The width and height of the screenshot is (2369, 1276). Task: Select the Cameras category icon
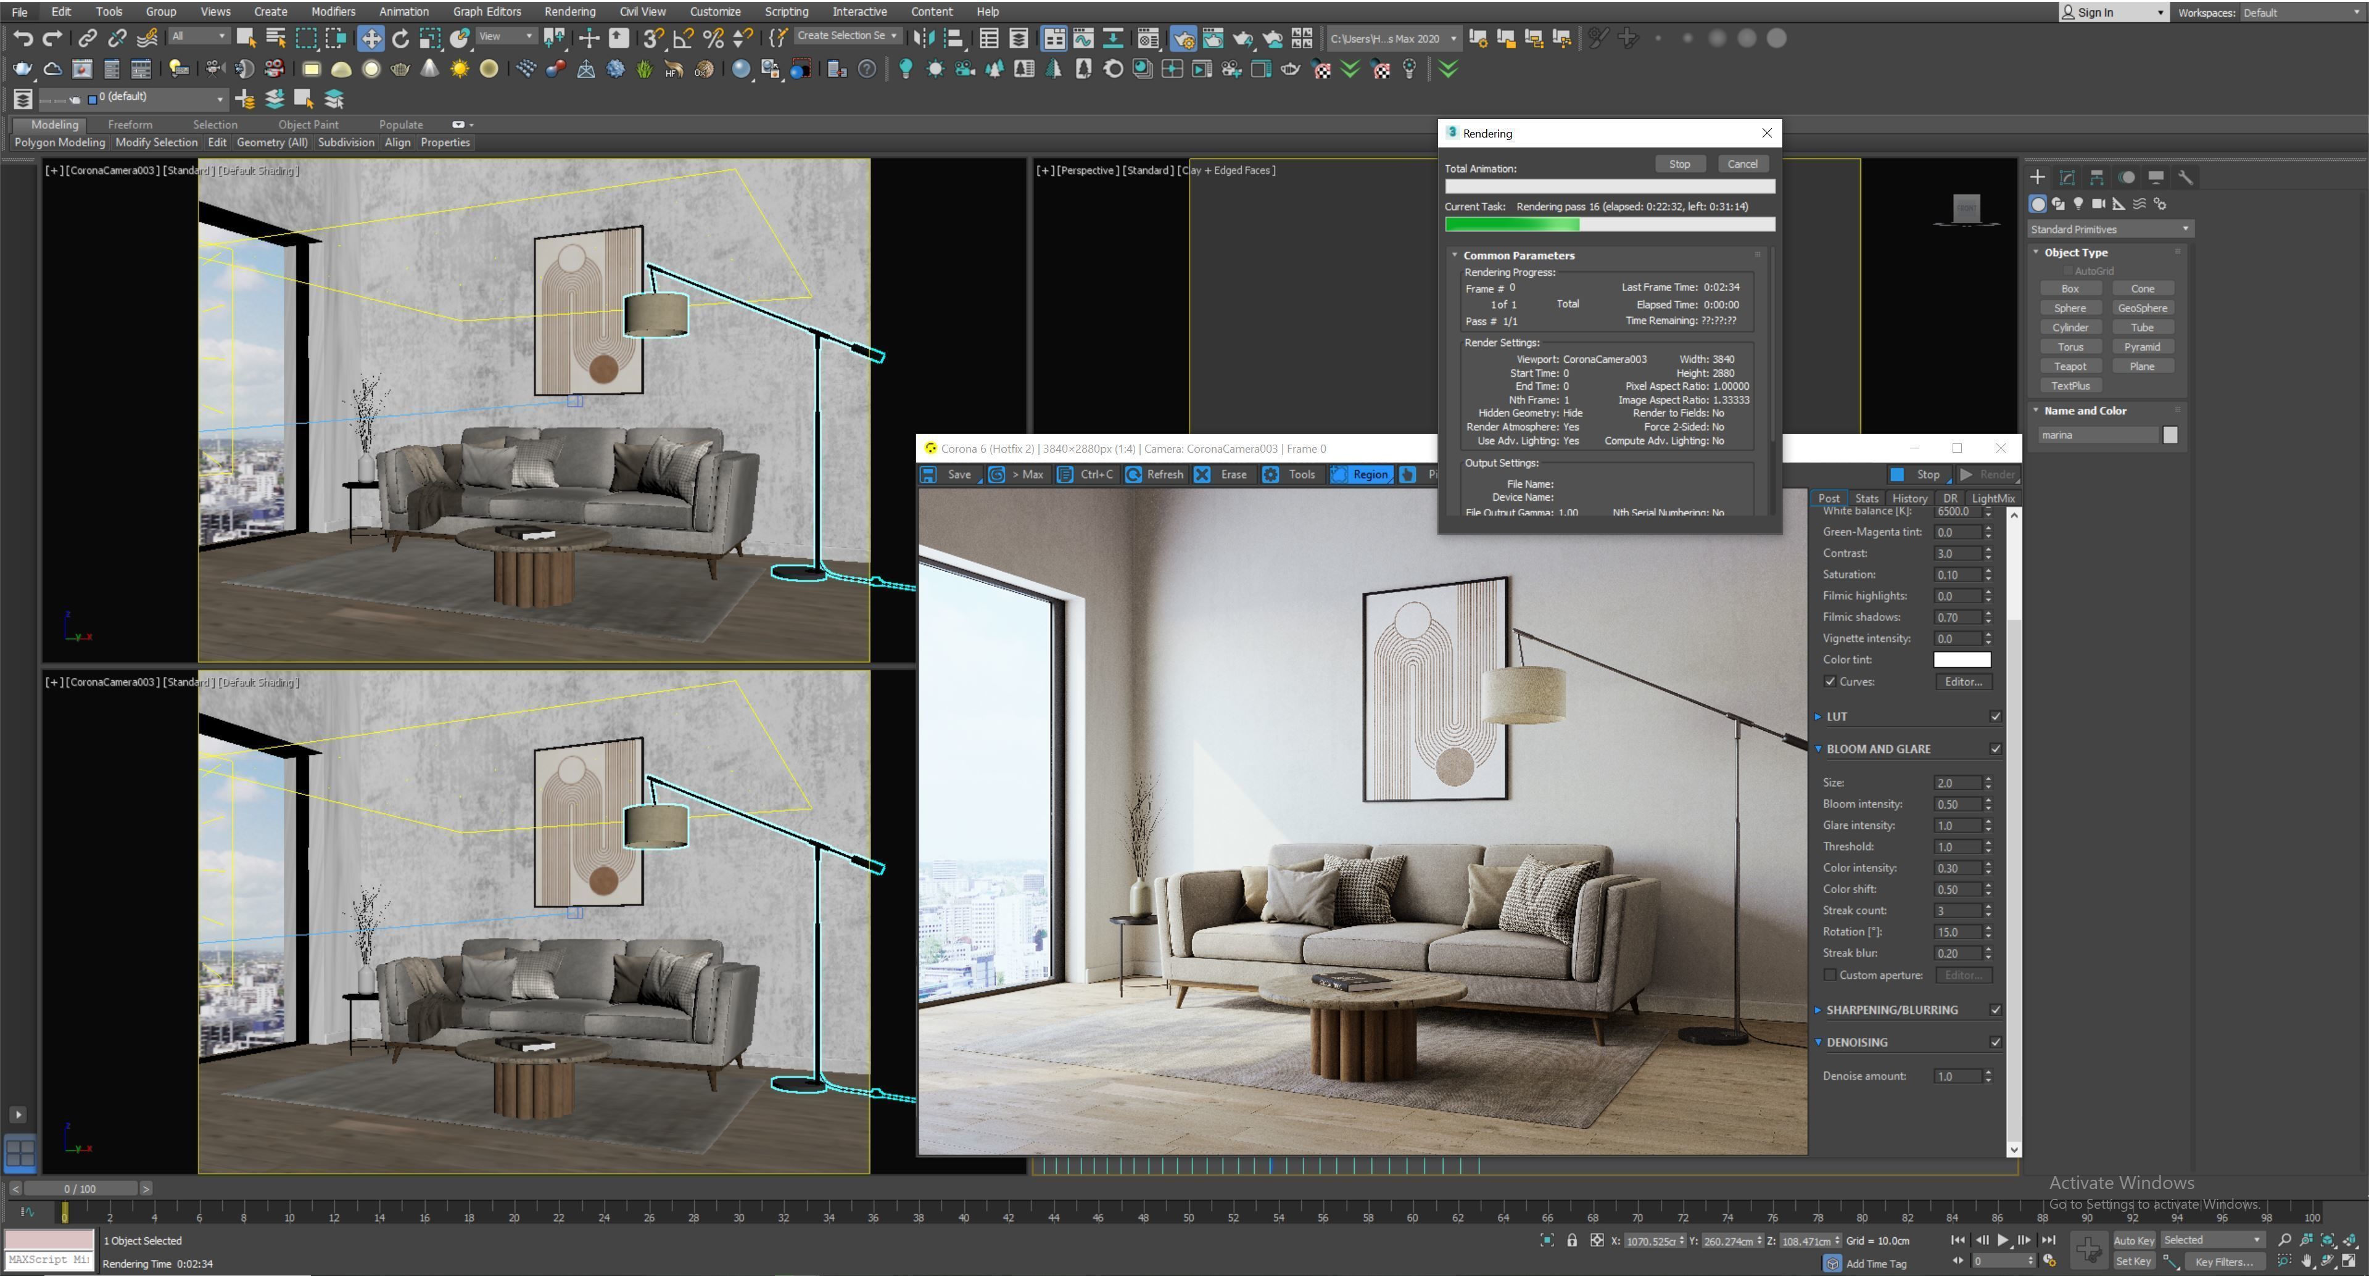point(2099,203)
